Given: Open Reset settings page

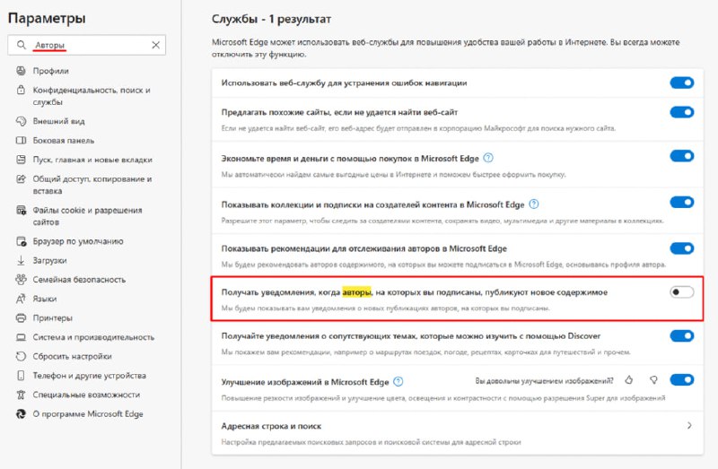Looking at the screenshot, I should click(72, 356).
